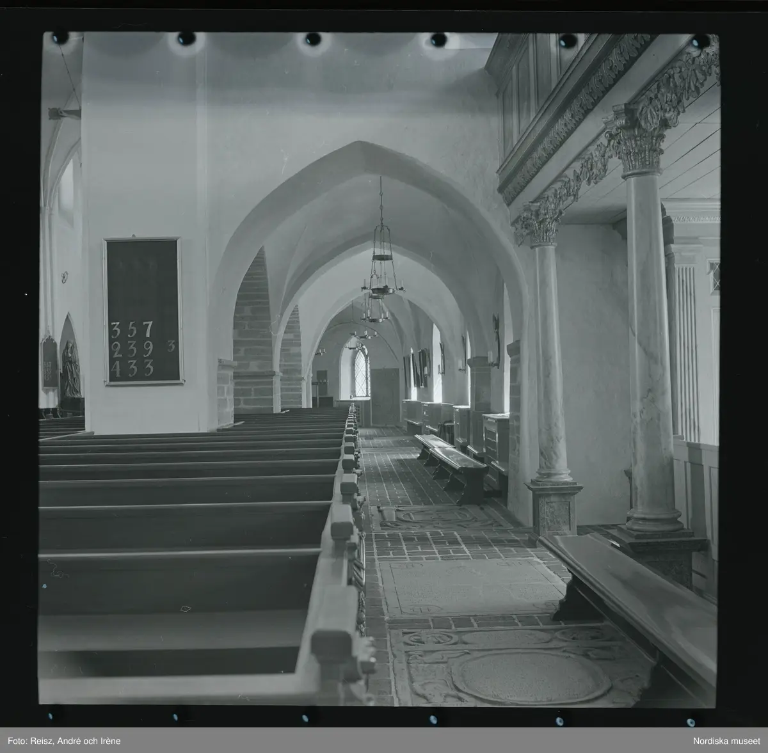
Task: Click the small '3' beside the hymn board
Action: (171, 346)
